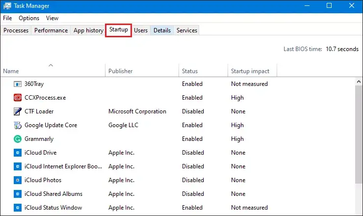Select the iCloud Shared Albums entry
Screen dimensions: 363x216
53,194
